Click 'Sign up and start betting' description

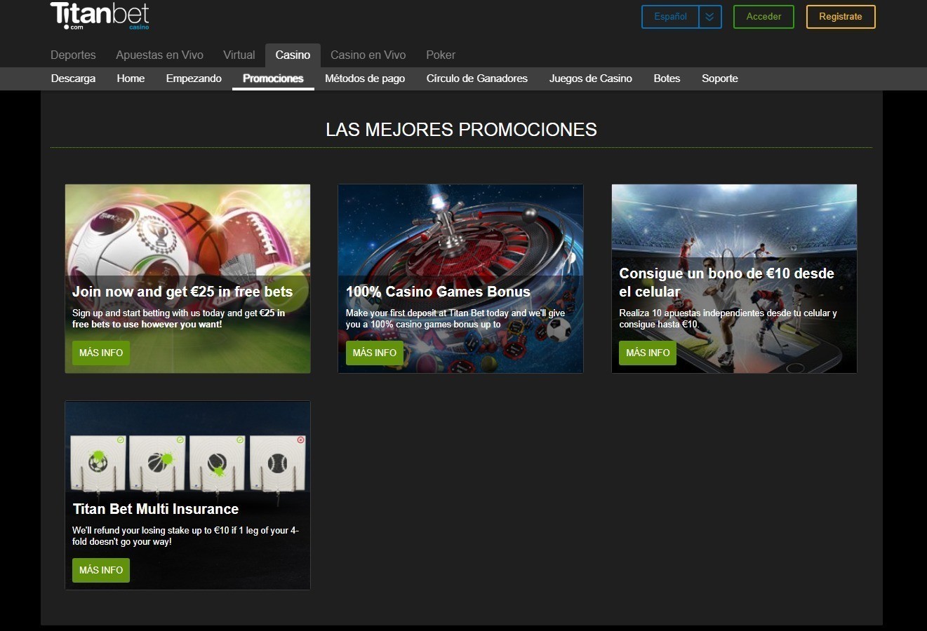tap(178, 319)
